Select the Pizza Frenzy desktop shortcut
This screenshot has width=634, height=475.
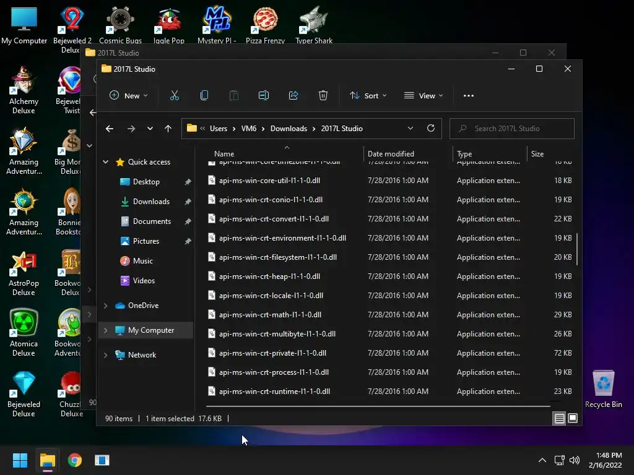coord(265,24)
